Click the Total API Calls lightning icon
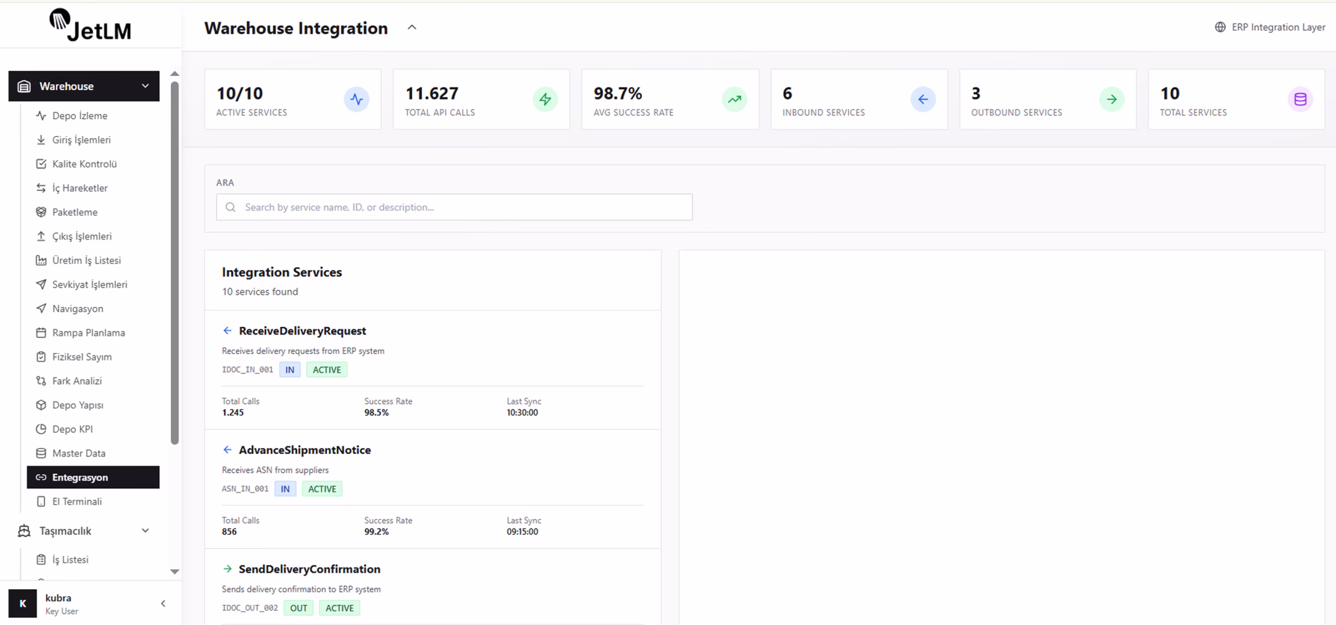Screen dimensions: 1336x625 click(x=545, y=99)
